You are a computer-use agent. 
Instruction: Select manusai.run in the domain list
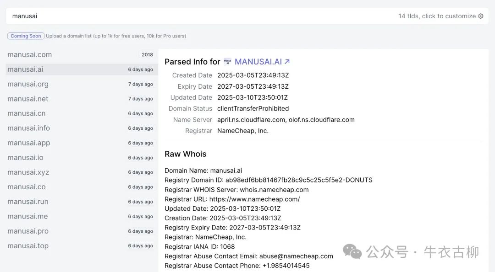point(82,202)
